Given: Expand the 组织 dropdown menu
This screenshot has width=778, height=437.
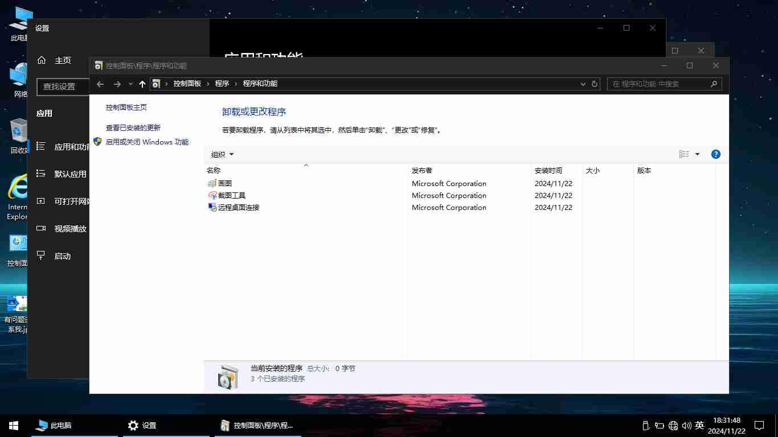Looking at the screenshot, I should 222,155.
